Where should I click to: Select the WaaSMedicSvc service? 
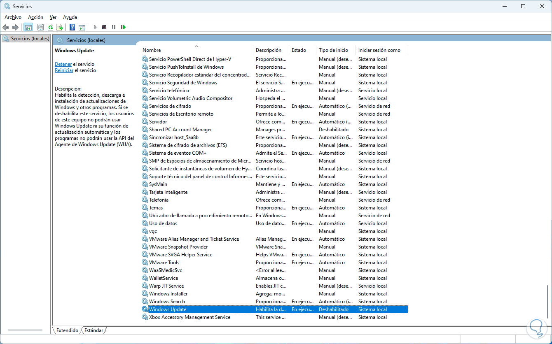166,270
